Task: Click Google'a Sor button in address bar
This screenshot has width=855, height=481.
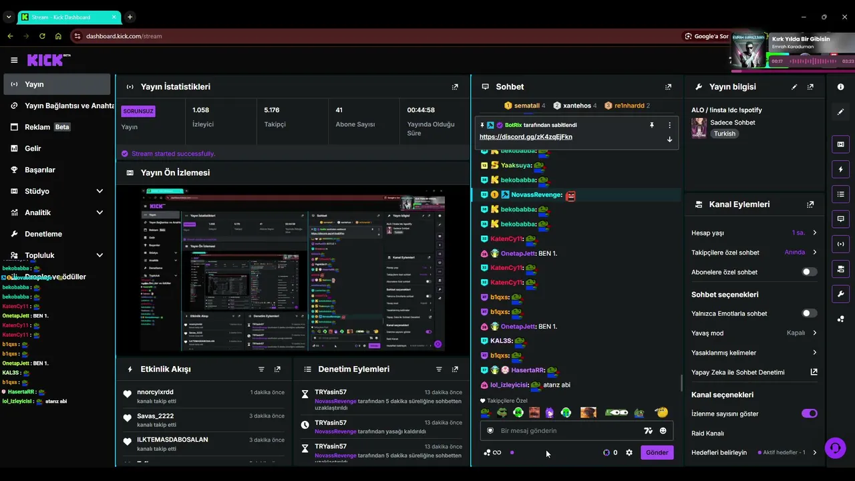Action: [x=707, y=36]
